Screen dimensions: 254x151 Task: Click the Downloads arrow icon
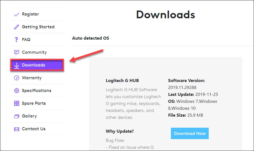click(x=16, y=66)
